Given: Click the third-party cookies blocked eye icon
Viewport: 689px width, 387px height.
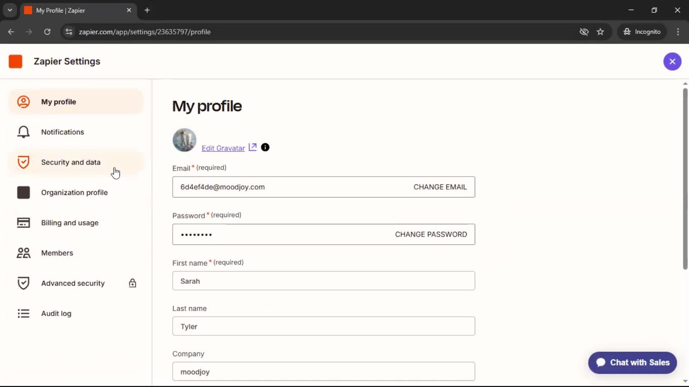Looking at the screenshot, I should click(x=584, y=32).
